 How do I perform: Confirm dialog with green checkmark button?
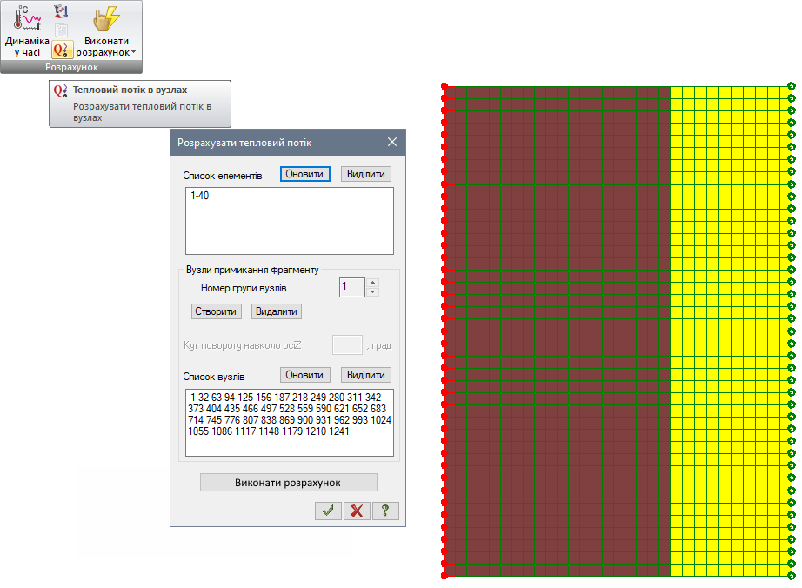pos(328,511)
